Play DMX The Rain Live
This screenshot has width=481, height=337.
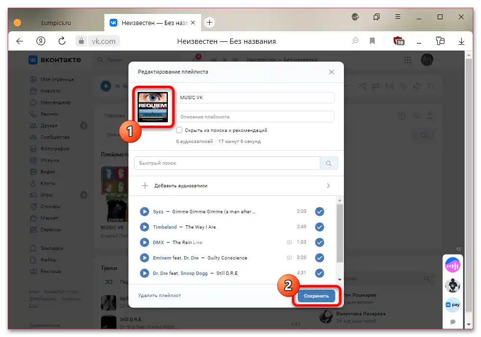click(x=144, y=242)
